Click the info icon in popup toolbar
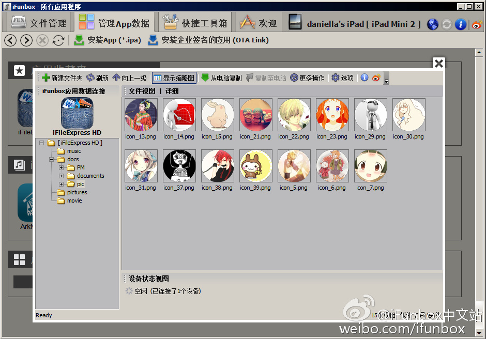Screen dimensions: 486x339 [x=364, y=78]
